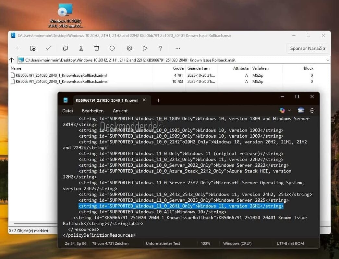Add files to the archive
This screenshot has width=339, height=259.
[x=17, y=48]
